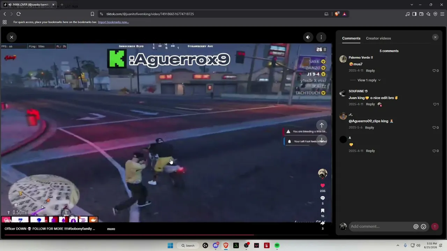This screenshot has height=251, width=447.
Task: Open taskbar clock showing 5:55 PM
Action: [x=432, y=245]
